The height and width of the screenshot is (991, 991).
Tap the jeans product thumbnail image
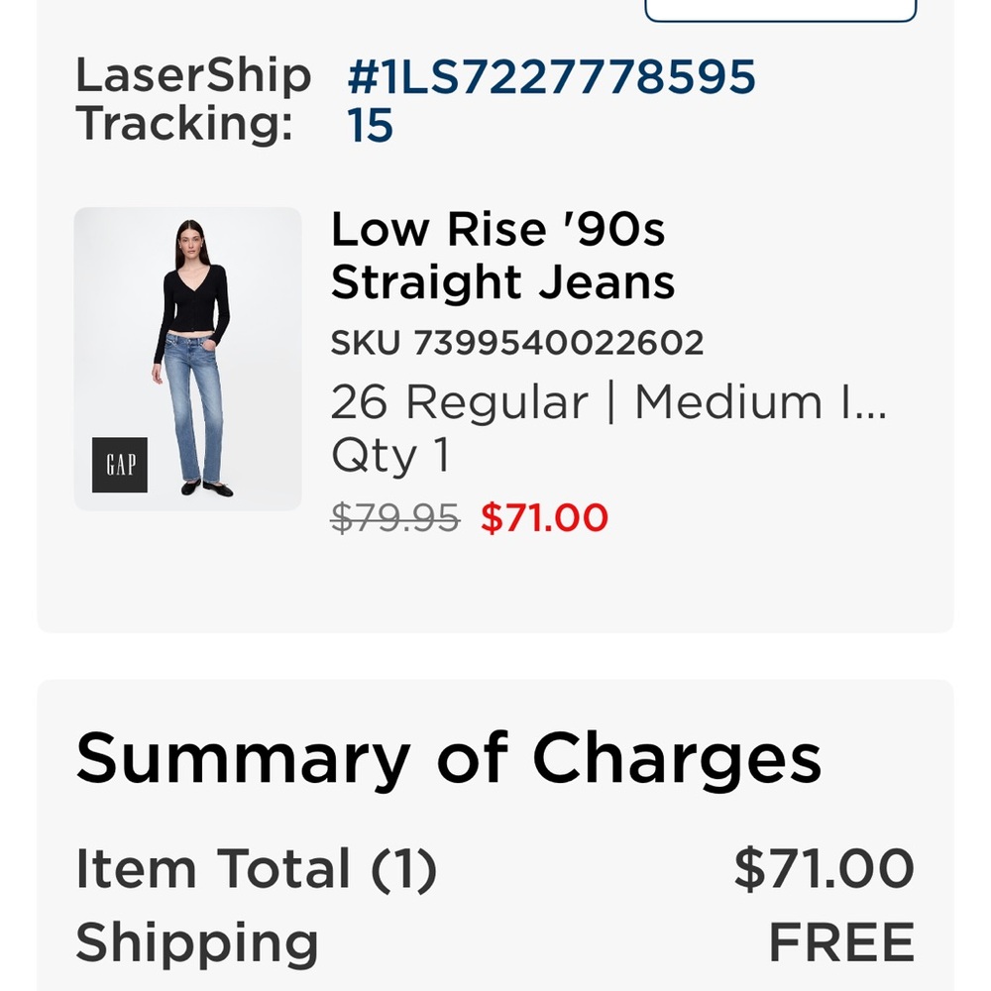click(187, 359)
